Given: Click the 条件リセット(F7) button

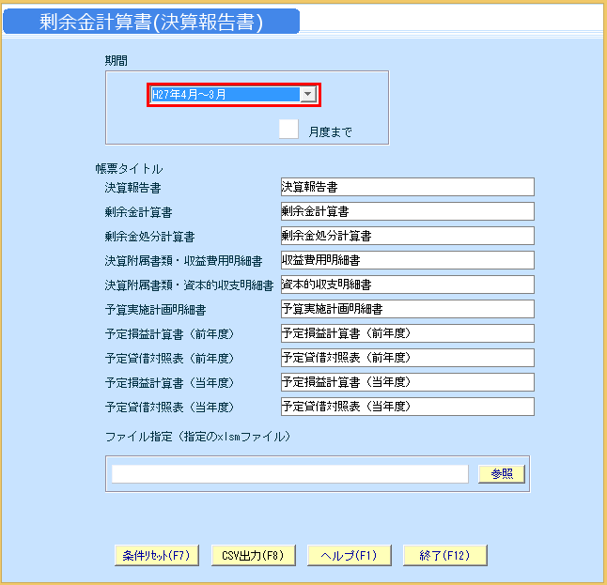Looking at the screenshot, I should coord(157,556).
